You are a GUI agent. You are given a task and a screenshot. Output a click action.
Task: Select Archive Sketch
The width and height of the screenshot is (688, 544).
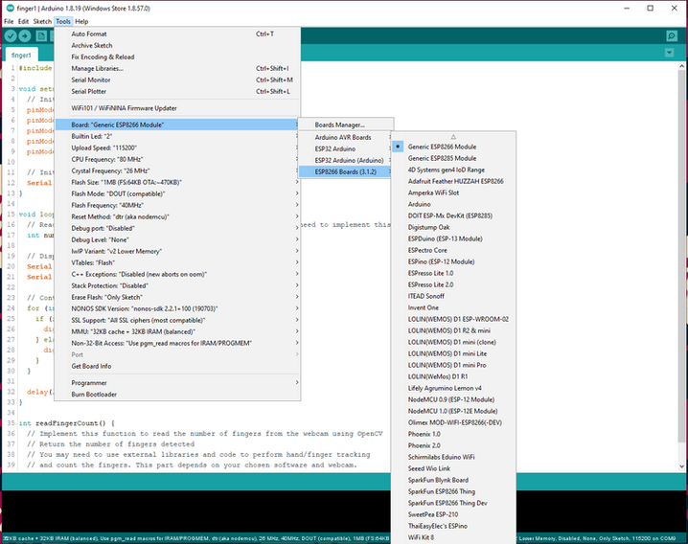177,45
